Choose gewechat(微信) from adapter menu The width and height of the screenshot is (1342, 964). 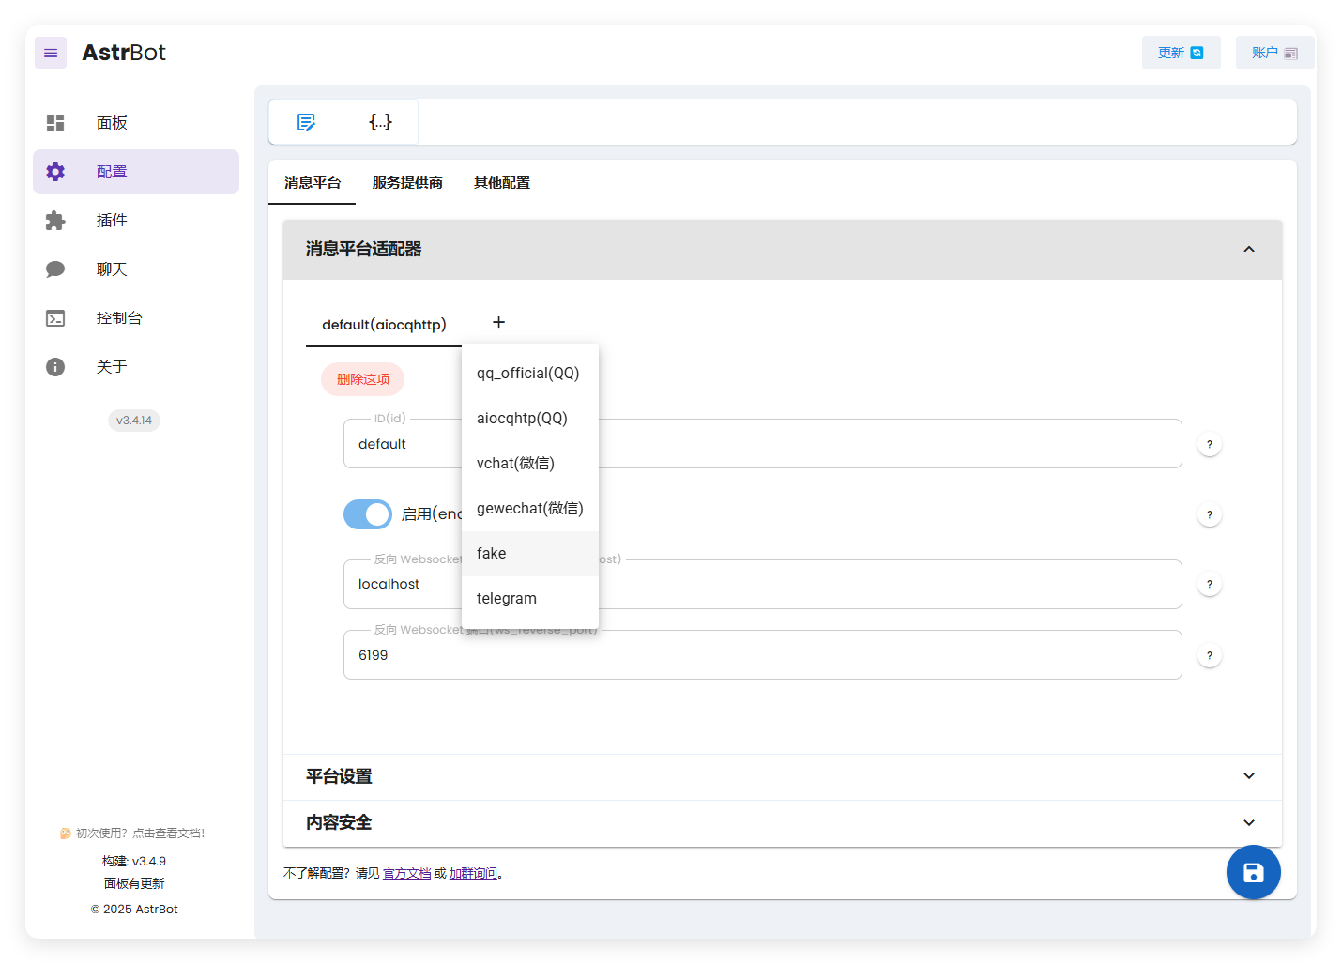529,509
